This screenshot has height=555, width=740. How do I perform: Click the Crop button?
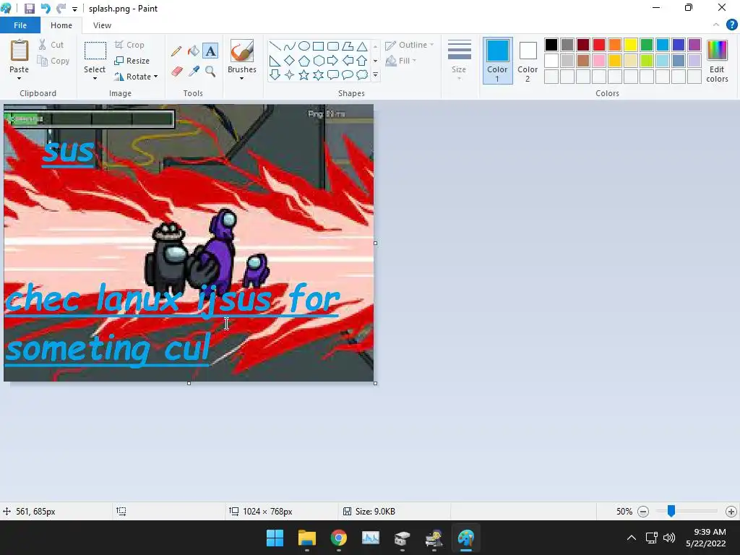coord(129,45)
